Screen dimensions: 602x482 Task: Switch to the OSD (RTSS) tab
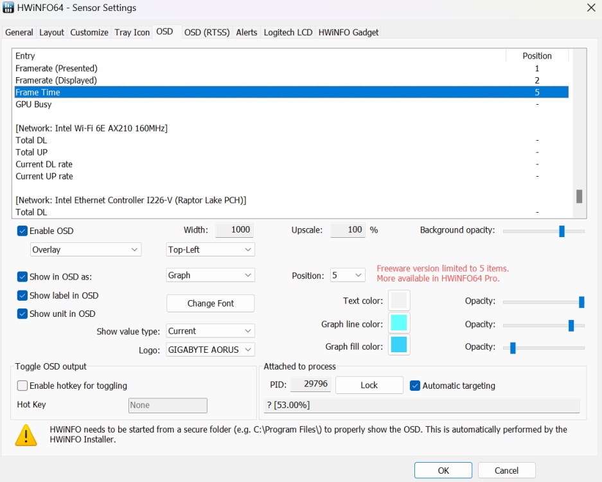pos(206,31)
